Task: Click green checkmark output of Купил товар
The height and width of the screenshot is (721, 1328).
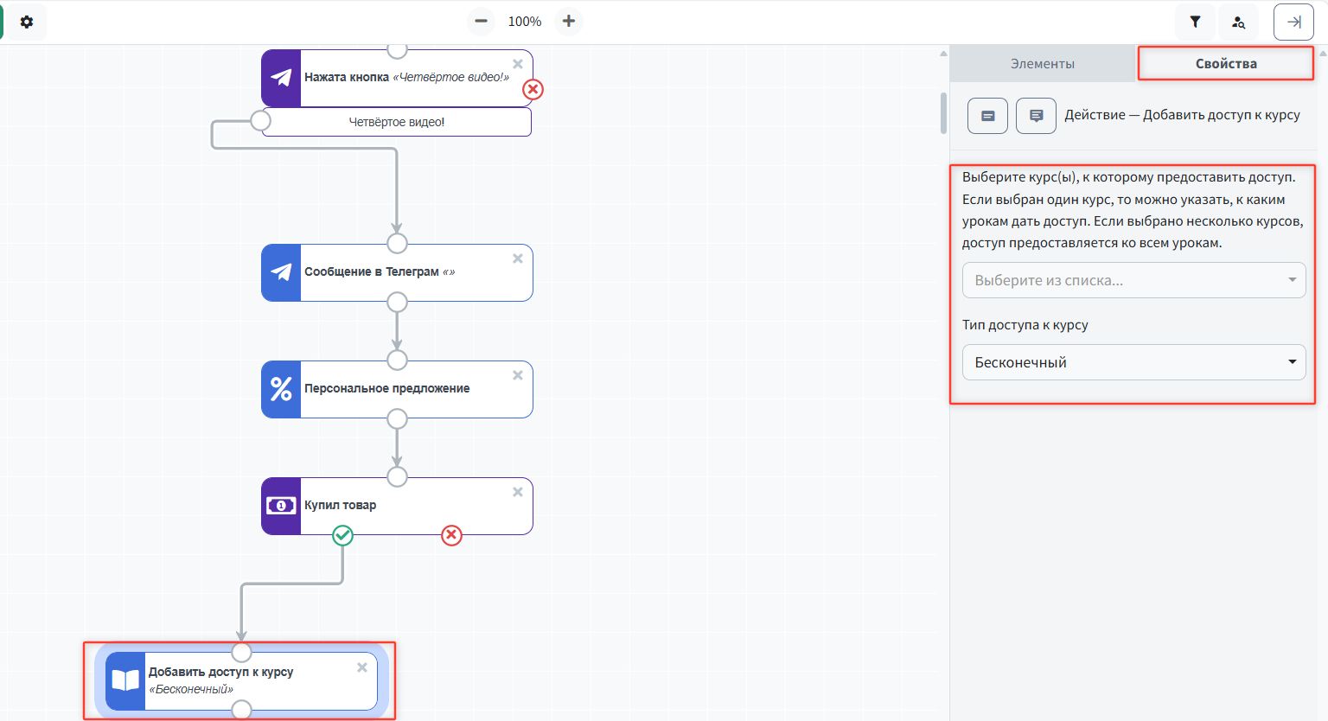Action: pos(343,536)
